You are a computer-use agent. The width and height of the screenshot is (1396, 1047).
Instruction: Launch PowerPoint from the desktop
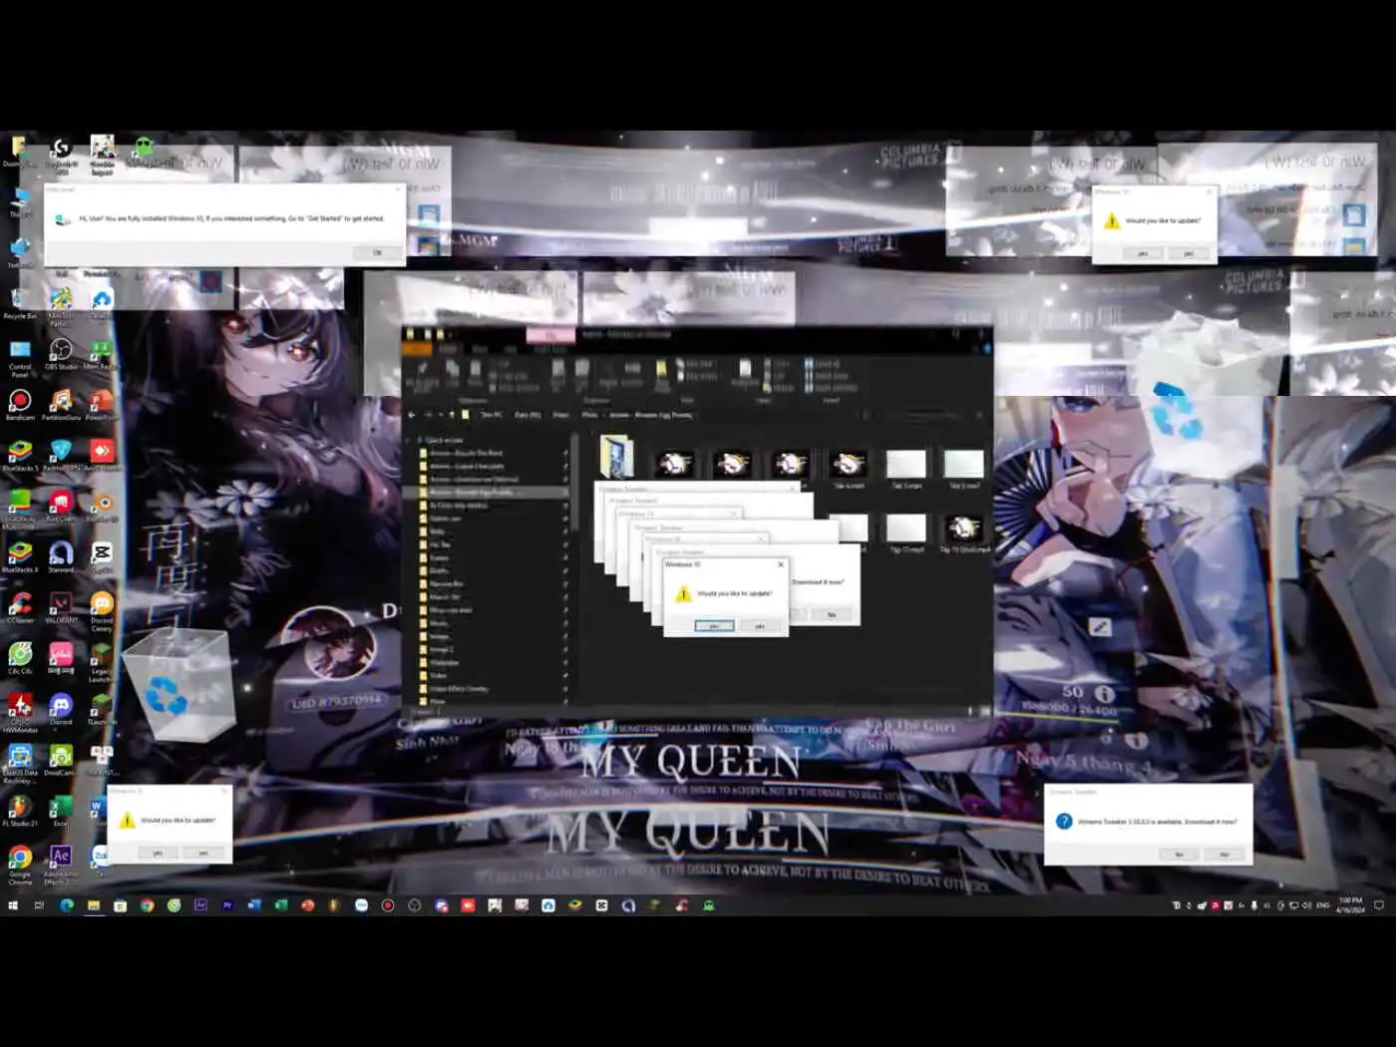tap(102, 404)
